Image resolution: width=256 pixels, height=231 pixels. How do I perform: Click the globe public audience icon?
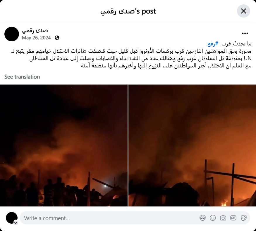[57, 38]
